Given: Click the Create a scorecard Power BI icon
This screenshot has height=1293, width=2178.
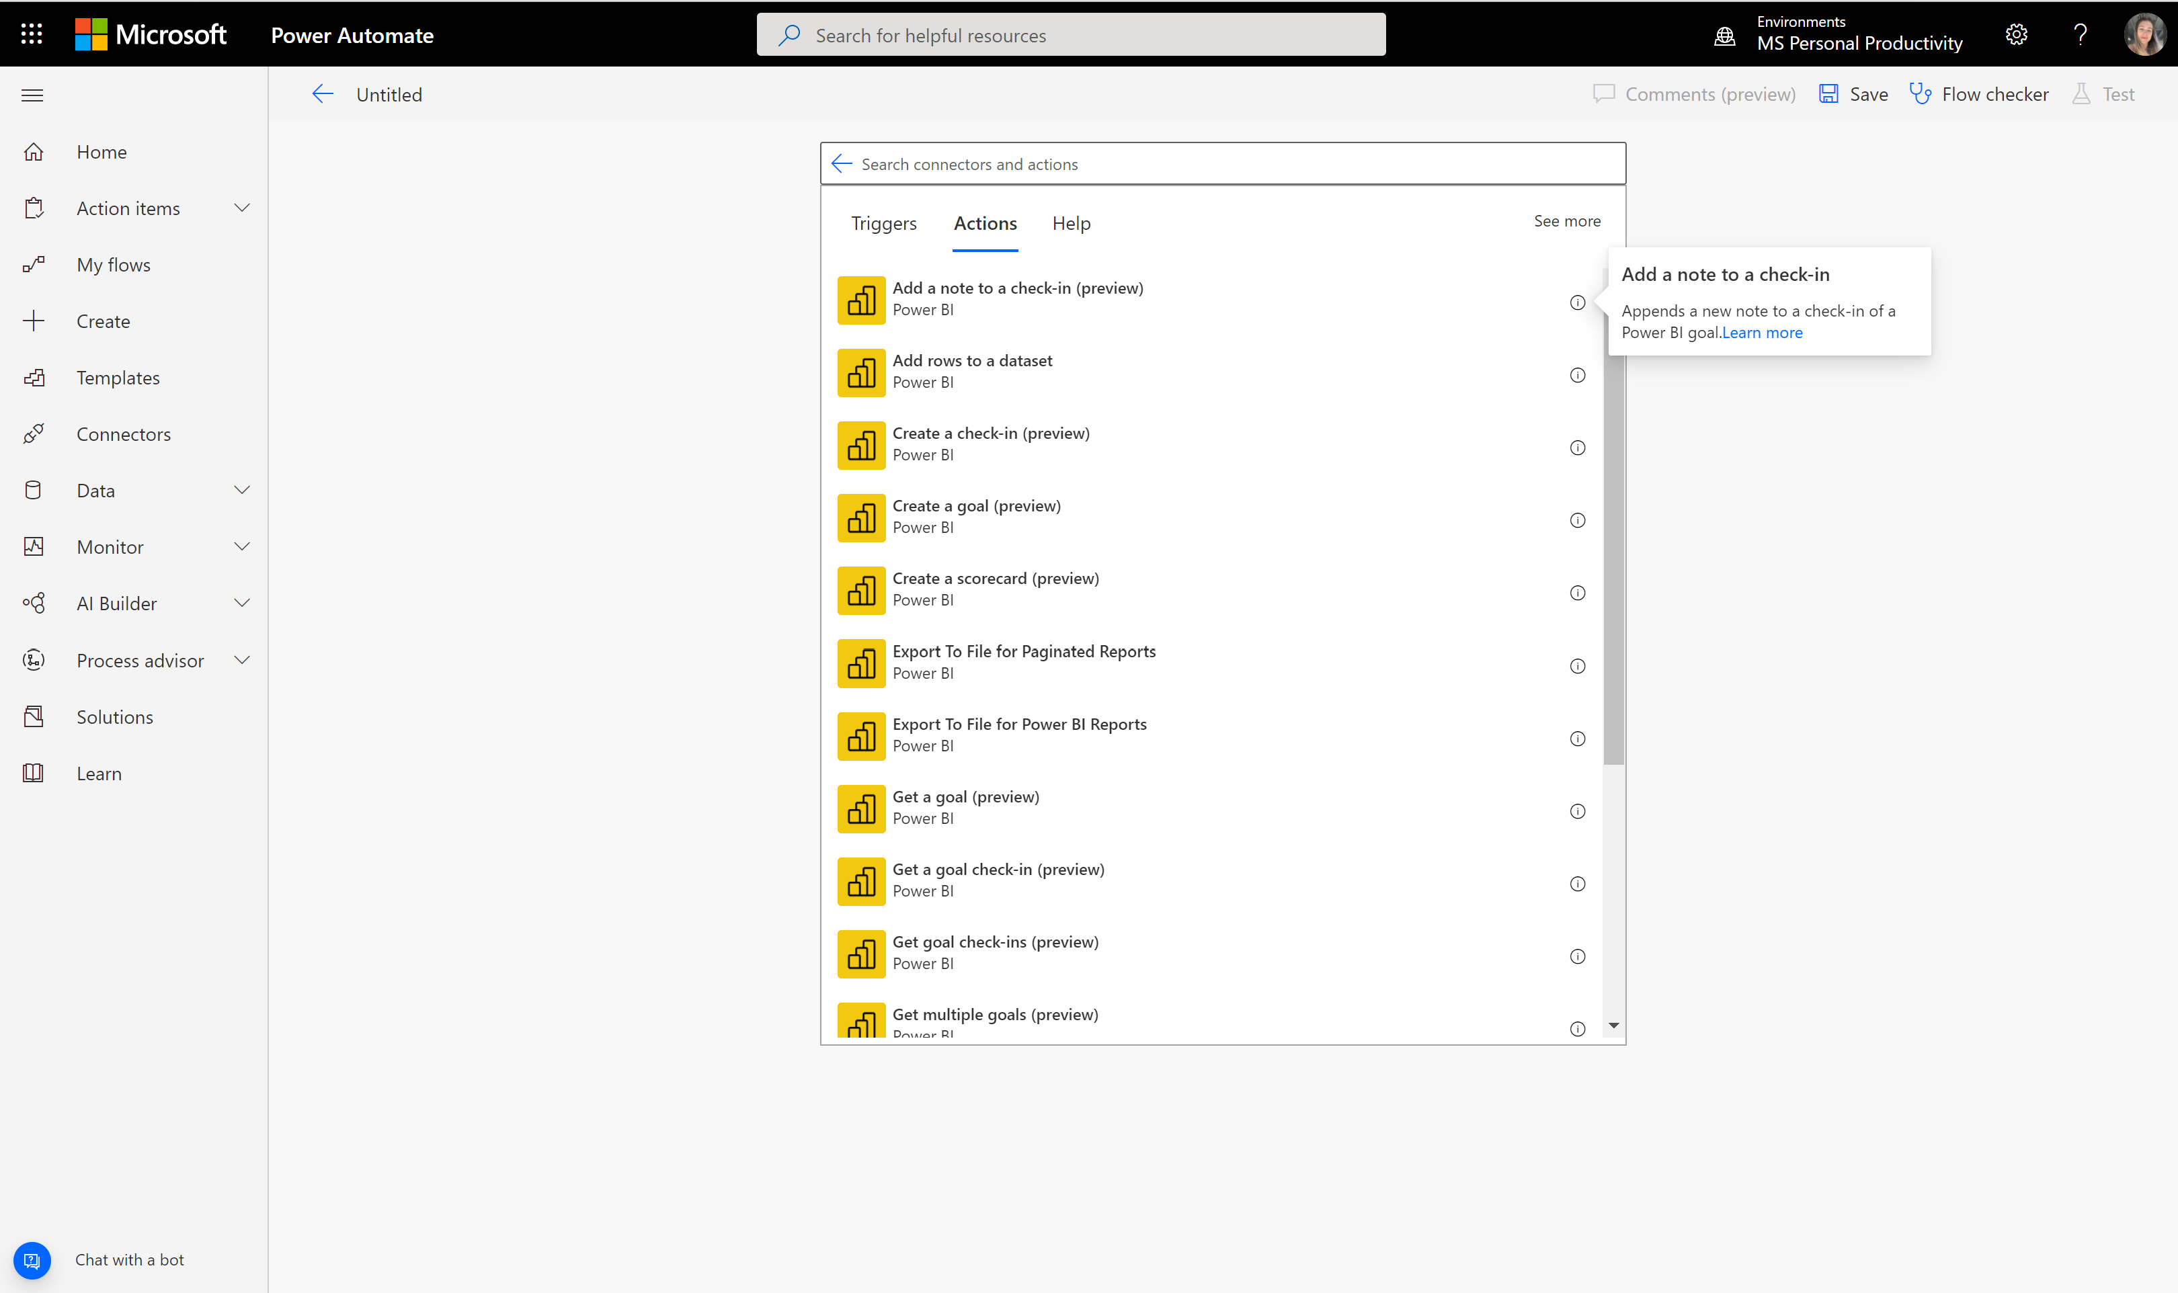Looking at the screenshot, I should (x=860, y=591).
